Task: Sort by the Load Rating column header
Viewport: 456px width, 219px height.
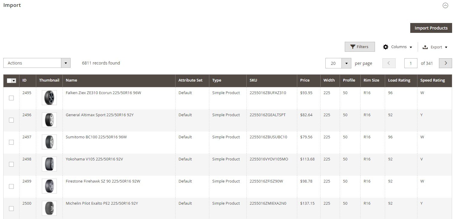Action: click(401, 81)
